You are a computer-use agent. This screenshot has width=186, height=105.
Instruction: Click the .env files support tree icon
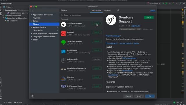tap(63, 43)
